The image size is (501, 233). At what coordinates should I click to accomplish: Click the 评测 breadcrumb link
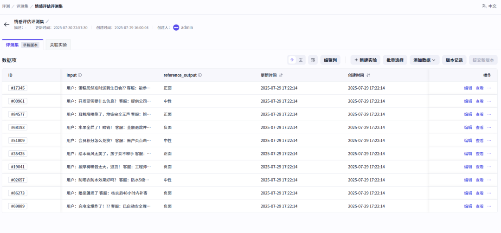(6, 6)
